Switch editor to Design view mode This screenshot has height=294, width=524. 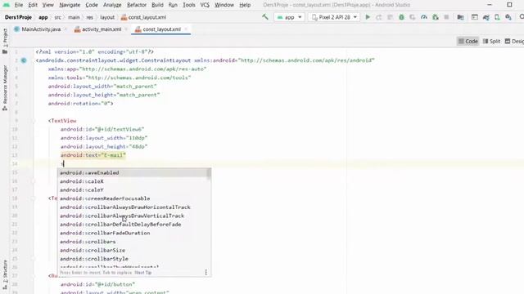pyautogui.click(x=514, y=41)
